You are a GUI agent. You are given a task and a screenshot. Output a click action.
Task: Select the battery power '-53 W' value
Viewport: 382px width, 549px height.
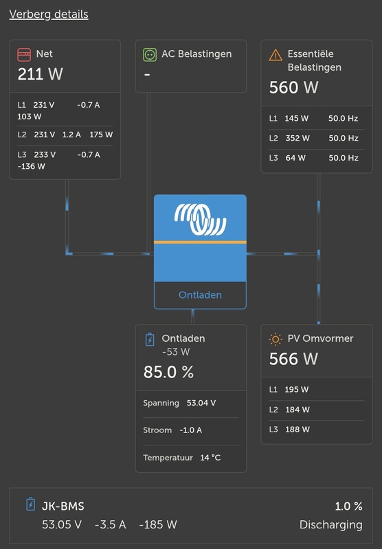[x=176, y=352]
